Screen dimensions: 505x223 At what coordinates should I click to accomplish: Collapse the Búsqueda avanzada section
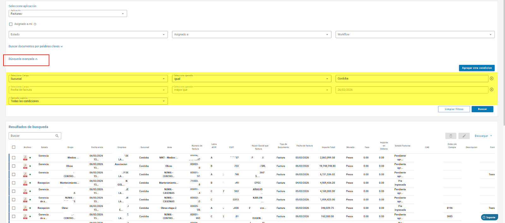point(23,59)
